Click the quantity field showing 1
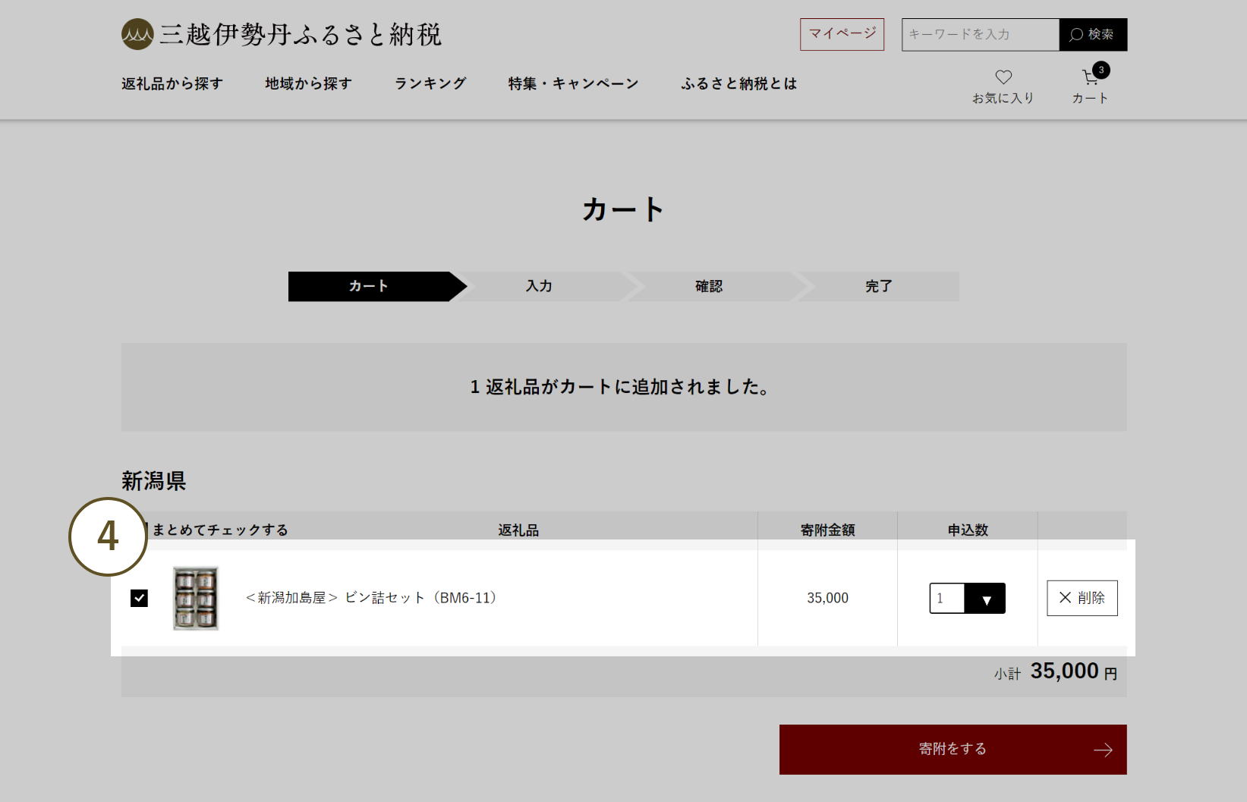 pos(946,599)
